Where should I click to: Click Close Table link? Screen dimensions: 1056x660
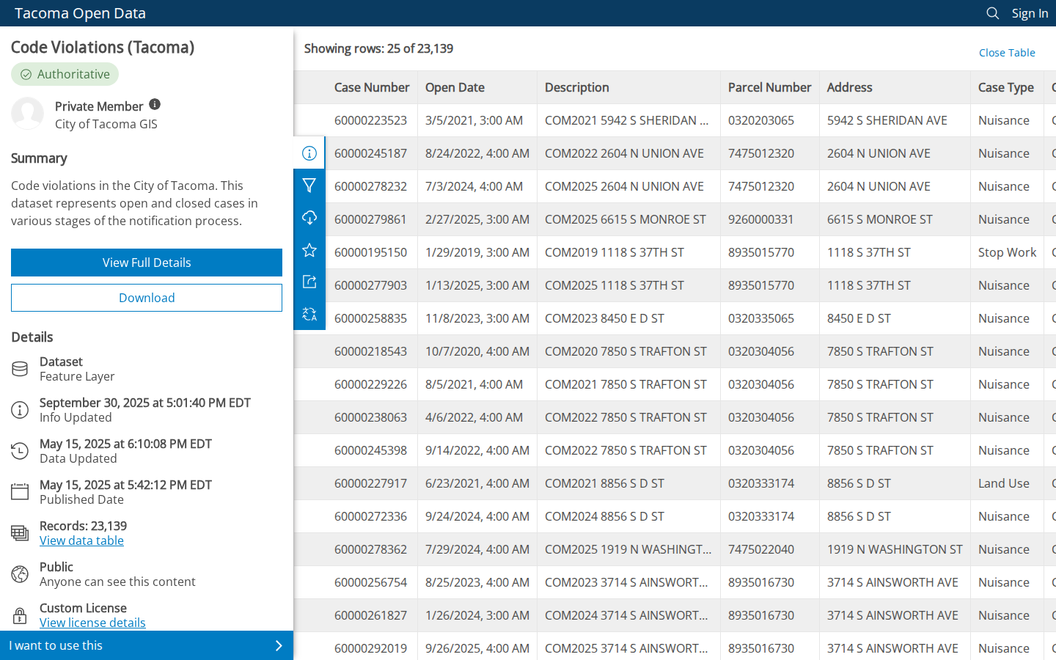1007,53
